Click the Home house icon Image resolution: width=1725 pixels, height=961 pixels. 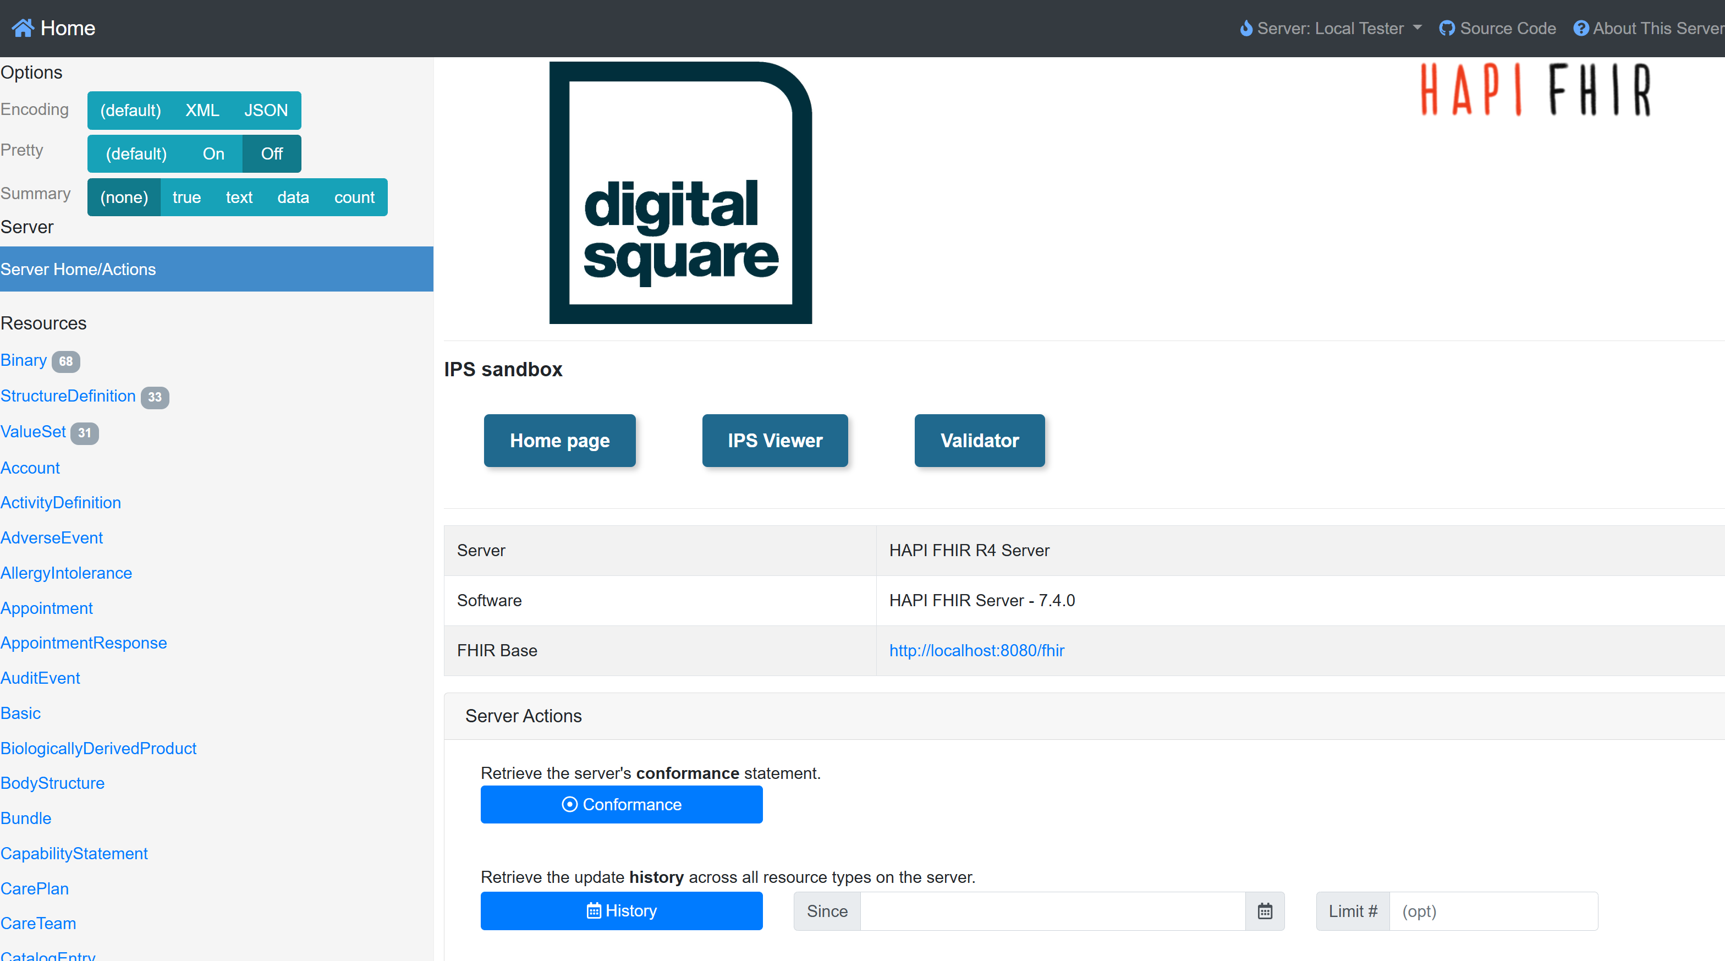23,28
